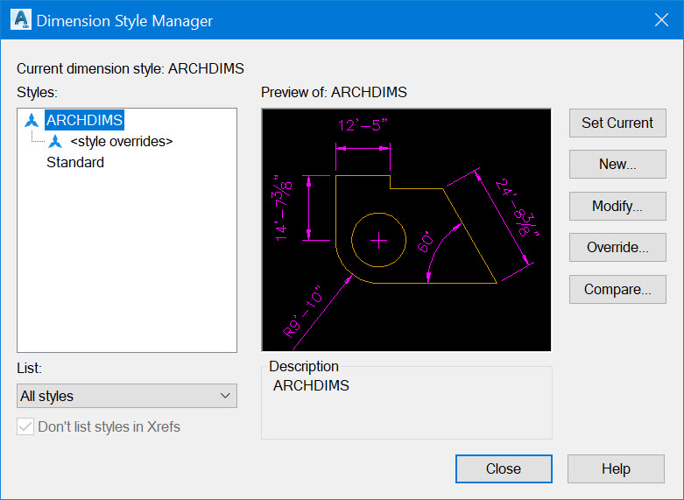The height and width of the screenshot is (500, 684).
Task: Click the Override... button
Action: point(617,247)
